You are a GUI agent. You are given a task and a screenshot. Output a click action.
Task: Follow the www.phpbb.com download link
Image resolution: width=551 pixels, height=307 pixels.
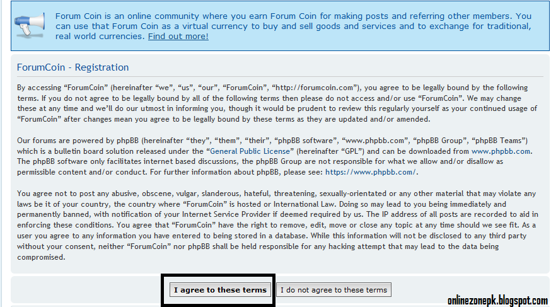pyautogui.click(x=501, y=151)
